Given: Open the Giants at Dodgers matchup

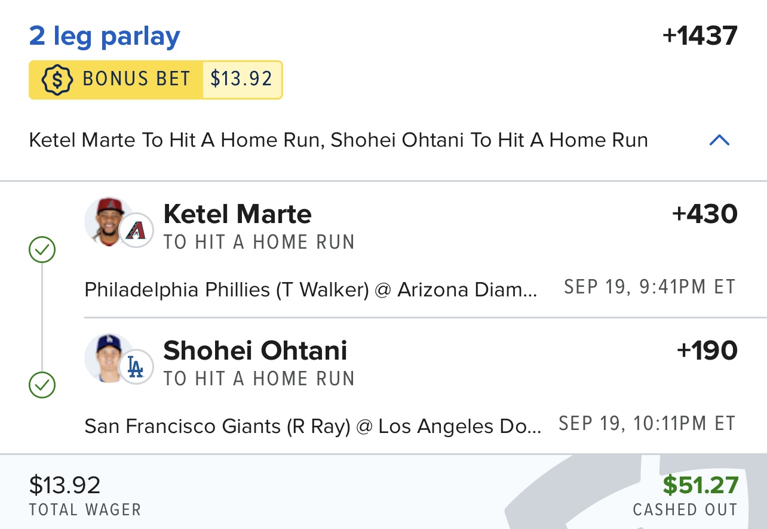Looking at the screenshot, I should (313, 426).
